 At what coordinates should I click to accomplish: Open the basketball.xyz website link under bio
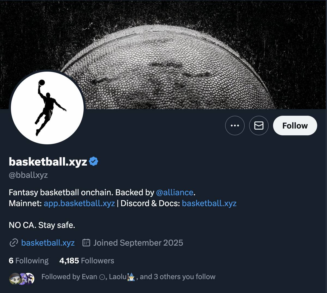(x=48, y=243)
